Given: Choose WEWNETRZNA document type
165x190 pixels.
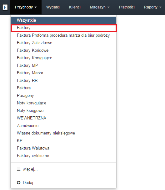Looking at the screenshot, I should pyautogui.click(x=63, y=118).
